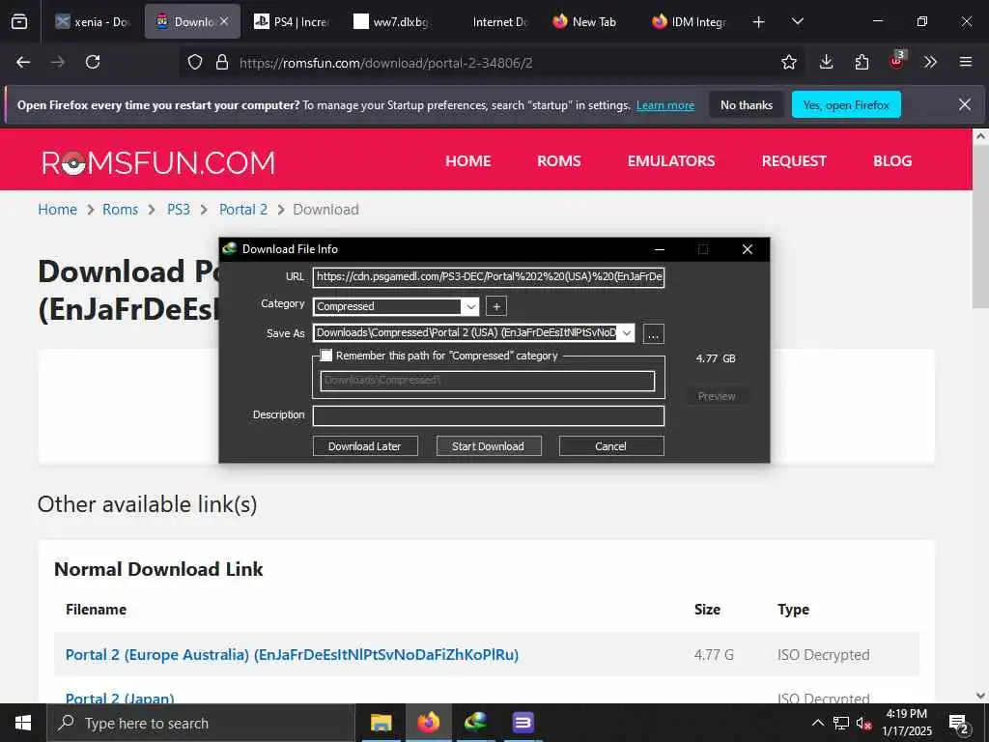The image size is (989, 742).
Task: Click the muted volume tray icon
Action: pos(863,723)
